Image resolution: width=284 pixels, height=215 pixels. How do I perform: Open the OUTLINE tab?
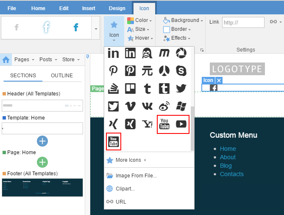(x=62, y=76)
